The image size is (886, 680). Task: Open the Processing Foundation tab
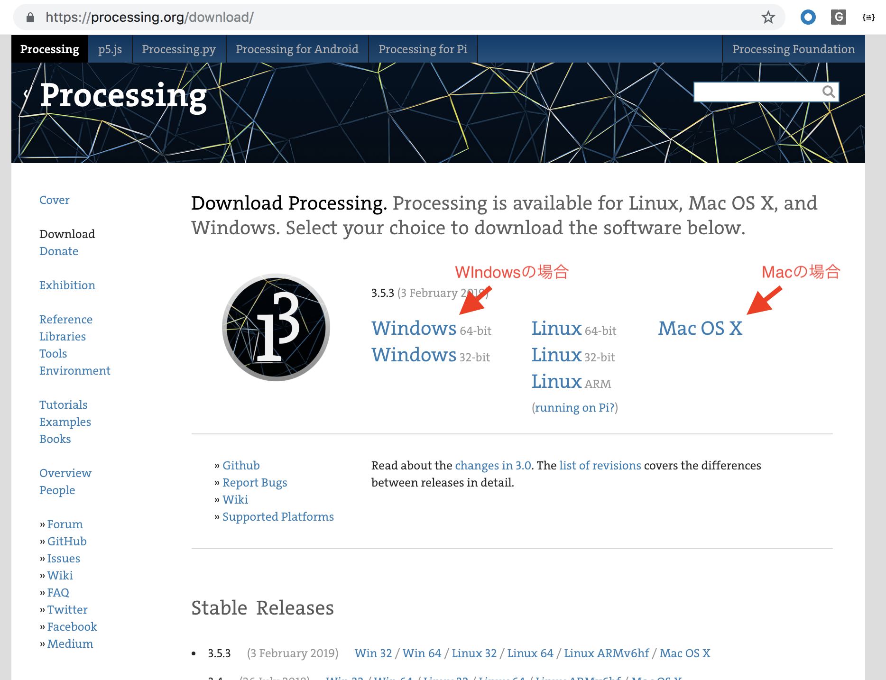coord(794,49)
